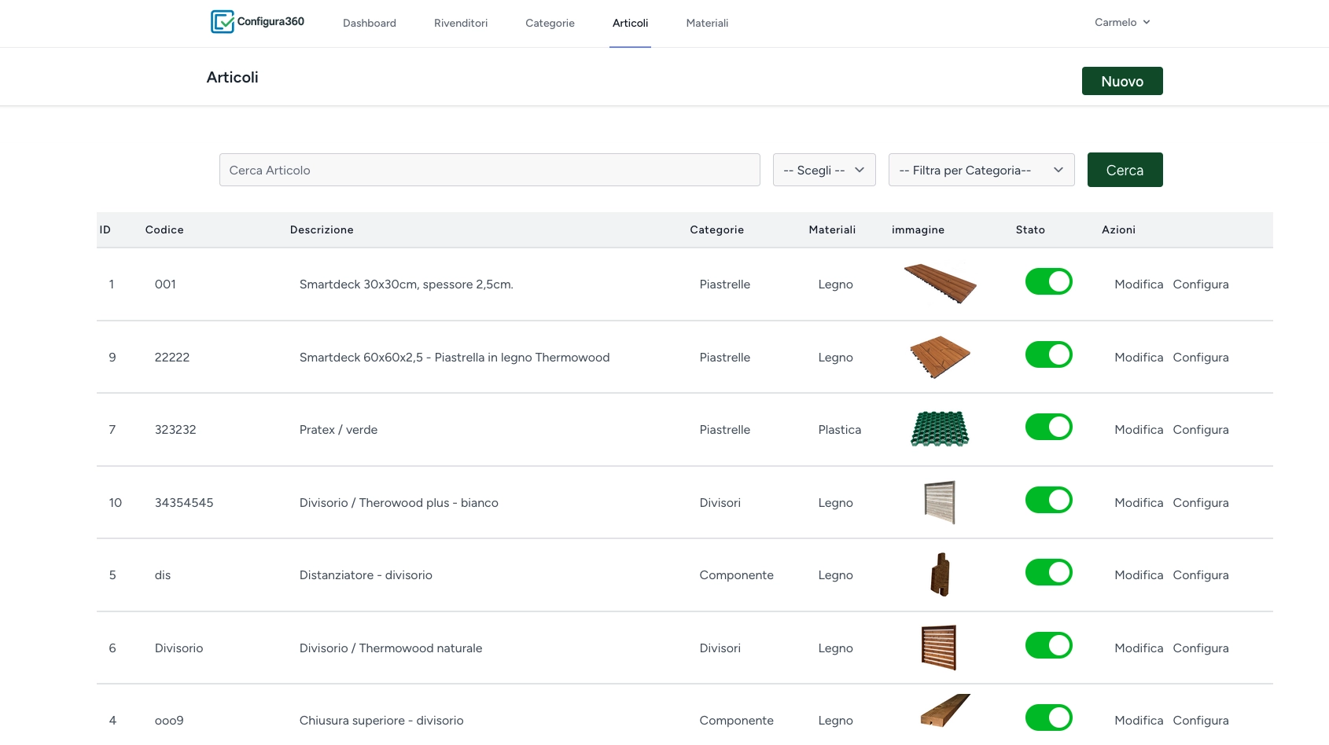The image size is (1329, 745).
Task: Switch to the Materiali tab
Action: [707, 23]
